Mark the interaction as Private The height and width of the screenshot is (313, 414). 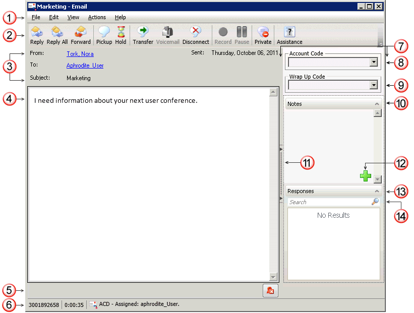263,35
